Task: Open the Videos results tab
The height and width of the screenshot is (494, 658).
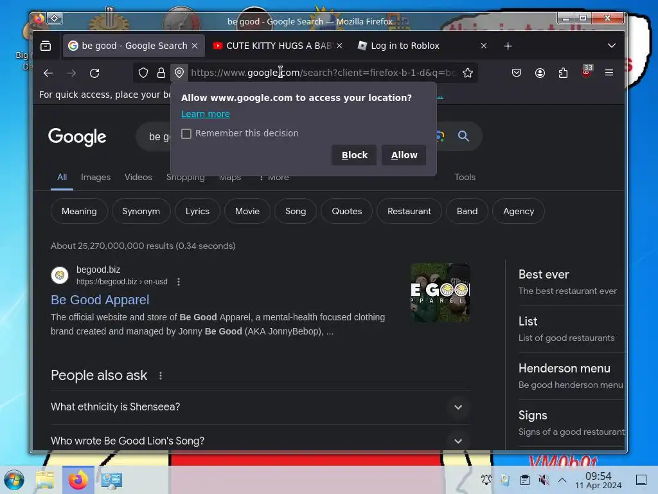Action: point(138,178)
